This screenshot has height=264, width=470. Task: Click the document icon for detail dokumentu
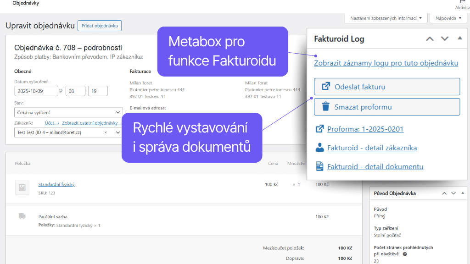point(320,167)
